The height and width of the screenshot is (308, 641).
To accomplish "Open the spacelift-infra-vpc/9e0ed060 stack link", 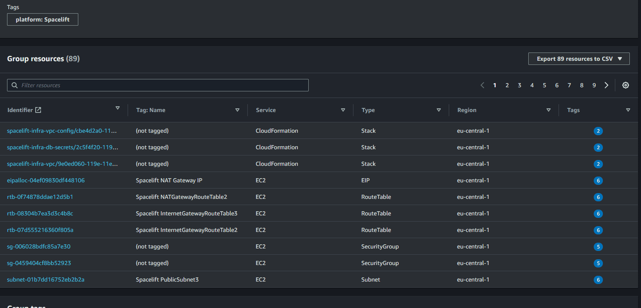I will pos(62,164).
